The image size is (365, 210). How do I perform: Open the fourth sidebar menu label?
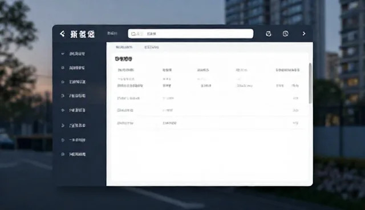77,96
